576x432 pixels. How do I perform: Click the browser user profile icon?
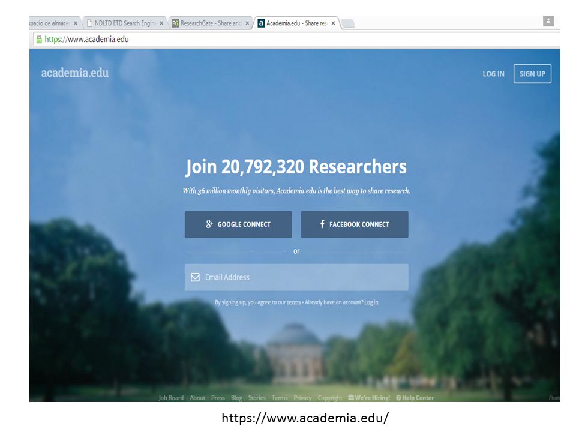coord(548,22)
